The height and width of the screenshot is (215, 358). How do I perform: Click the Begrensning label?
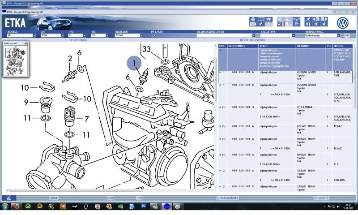[x=78, y=40]
